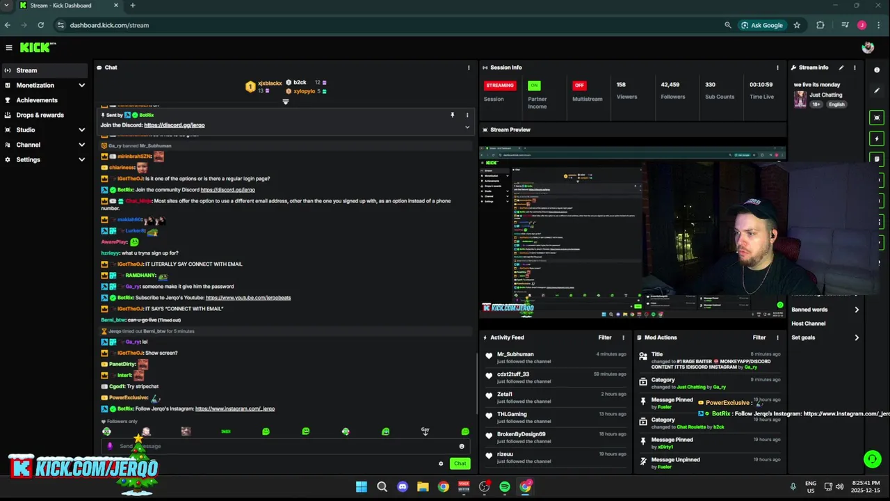Insert the 'Gay' arrow emote

[425, 431]
